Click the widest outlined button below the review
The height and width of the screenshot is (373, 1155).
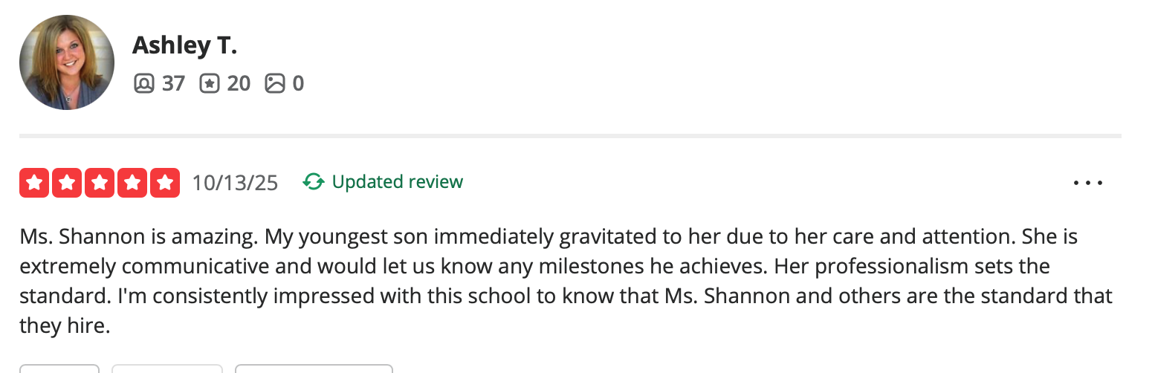tap(314, 369)
